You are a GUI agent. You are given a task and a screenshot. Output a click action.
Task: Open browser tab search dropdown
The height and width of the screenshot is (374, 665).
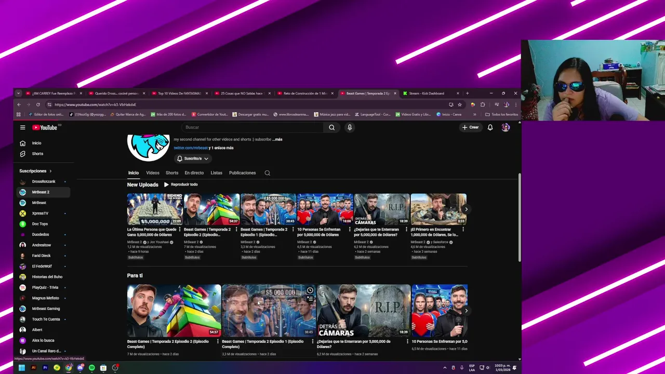tap(18, 94)
